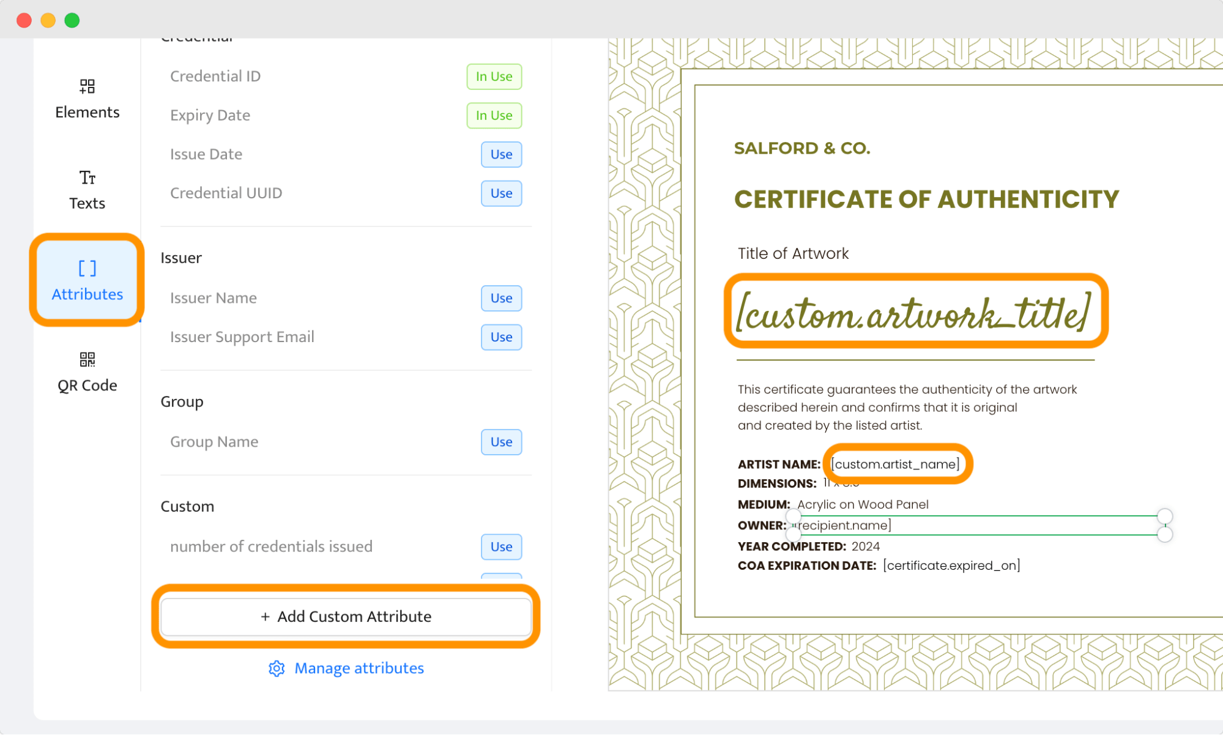This screenshot has width=1223, height=735.
Task: Toggle off the In Use state for Expiry Date
Action: point(493,115)
